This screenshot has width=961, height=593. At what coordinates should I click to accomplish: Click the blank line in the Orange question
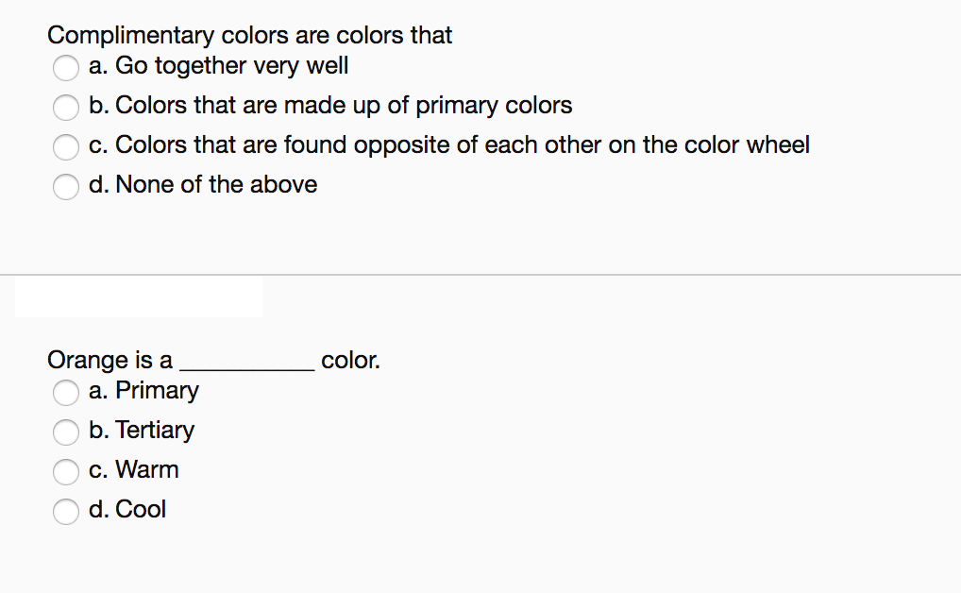(247, 369)
